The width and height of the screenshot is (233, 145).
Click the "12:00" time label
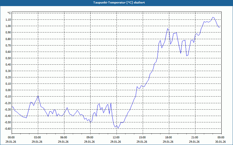pos(116,137)
